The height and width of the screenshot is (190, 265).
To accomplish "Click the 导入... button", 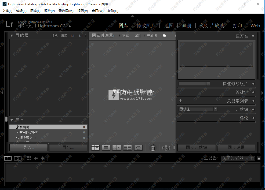I will point(28,148).
